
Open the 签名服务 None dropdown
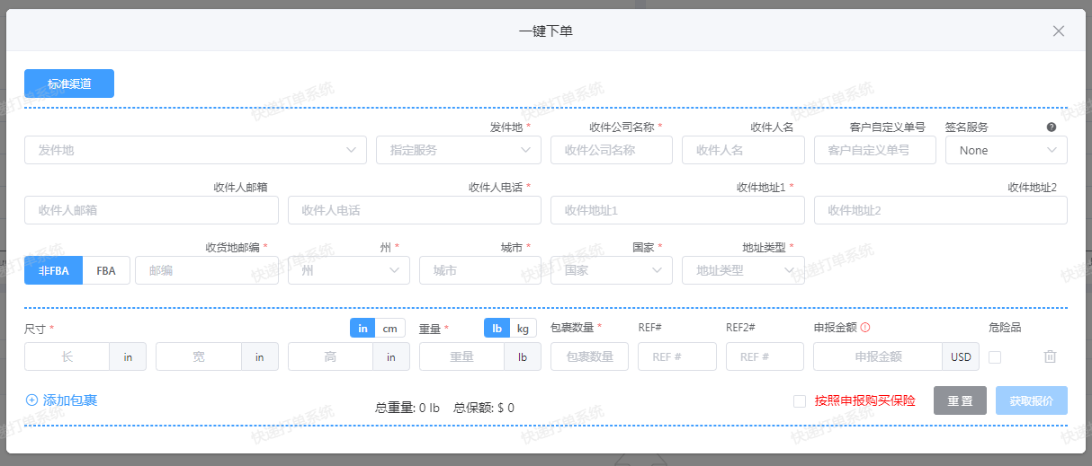click(x=1006, y=150)
